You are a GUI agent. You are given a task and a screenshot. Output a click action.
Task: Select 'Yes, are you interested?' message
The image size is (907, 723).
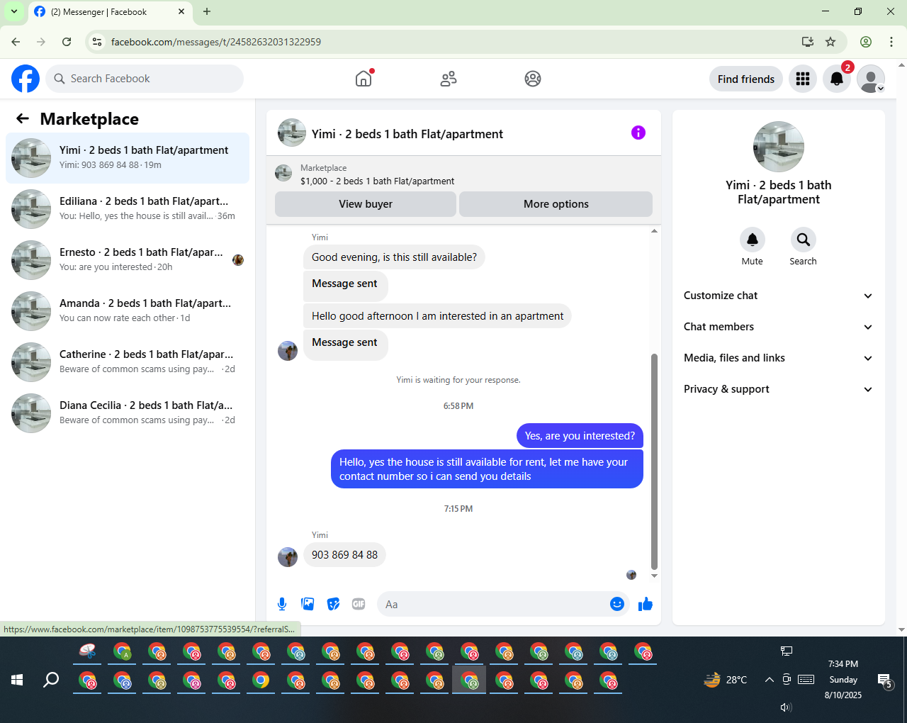point(580,436)
